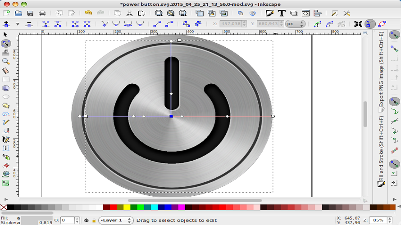Click the Save document icon
This screenshot has width=401, height=225.
tap(30, 13)
